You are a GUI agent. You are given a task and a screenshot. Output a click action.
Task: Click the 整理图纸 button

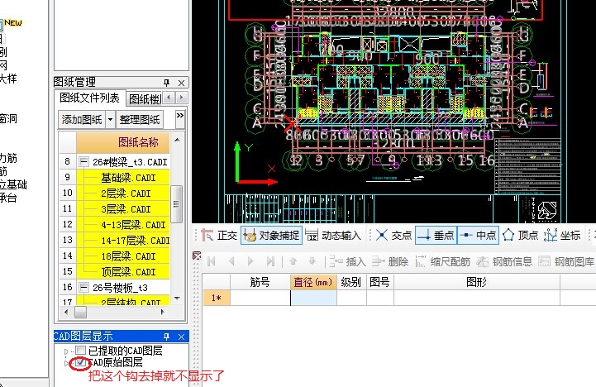140,120
